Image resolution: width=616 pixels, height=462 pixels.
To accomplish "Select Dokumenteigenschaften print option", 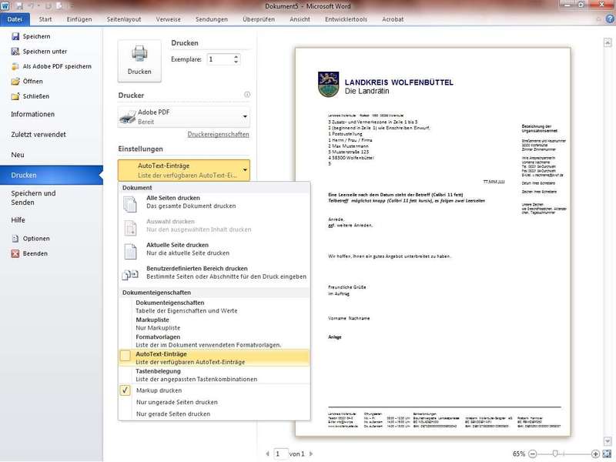I will (x=214, y=306).
